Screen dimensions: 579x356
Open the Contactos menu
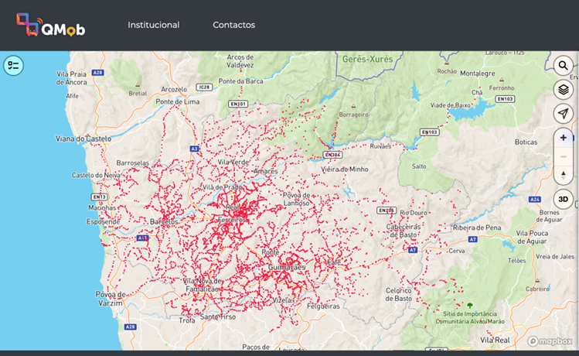coord(233,25)
